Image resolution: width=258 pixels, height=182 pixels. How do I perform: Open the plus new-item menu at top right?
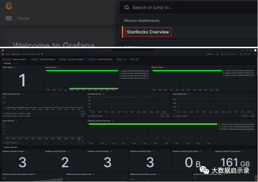click(242, 50)
